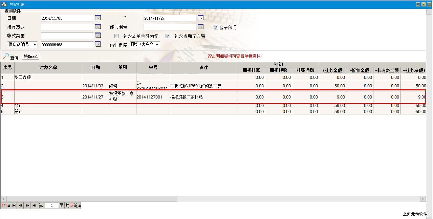This screenshot has height=219, width=433.
Task: Jump to the last page of results
Action: pos(34,205)
